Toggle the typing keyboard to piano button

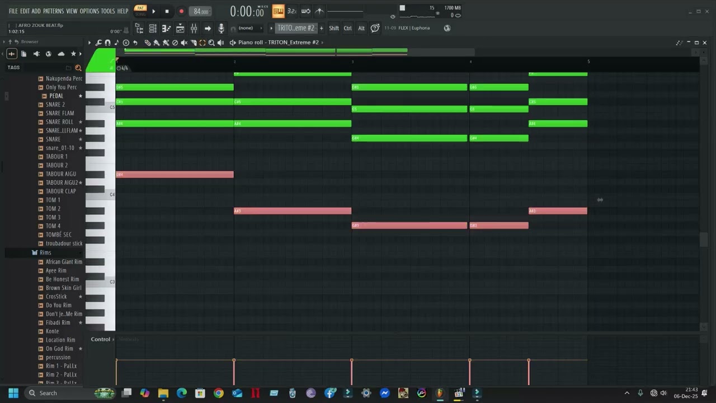pos(278,11)
